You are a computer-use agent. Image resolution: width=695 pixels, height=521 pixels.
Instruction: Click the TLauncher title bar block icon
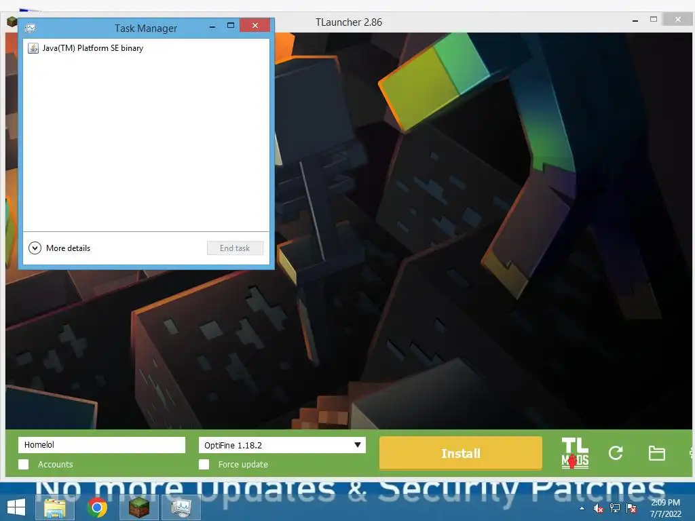click(x=12, y=21)
